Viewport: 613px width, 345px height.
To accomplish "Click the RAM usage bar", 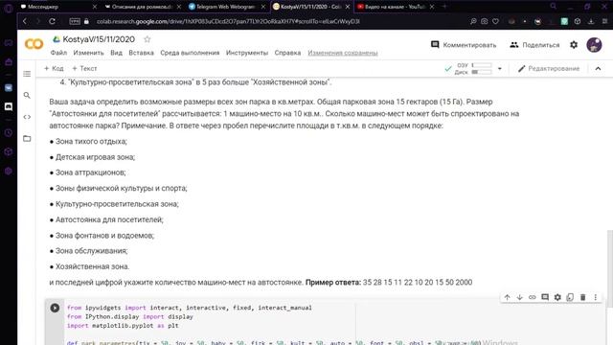I will pos(481,65).
